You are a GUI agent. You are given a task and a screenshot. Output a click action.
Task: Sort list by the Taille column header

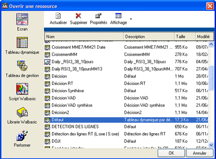tap(185, 37)
